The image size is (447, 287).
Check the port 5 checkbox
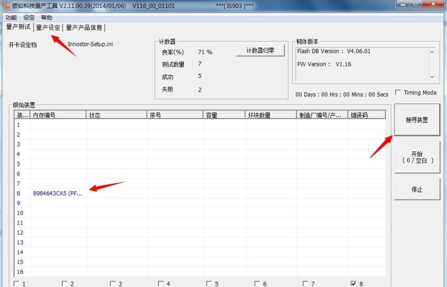point(209,284)
